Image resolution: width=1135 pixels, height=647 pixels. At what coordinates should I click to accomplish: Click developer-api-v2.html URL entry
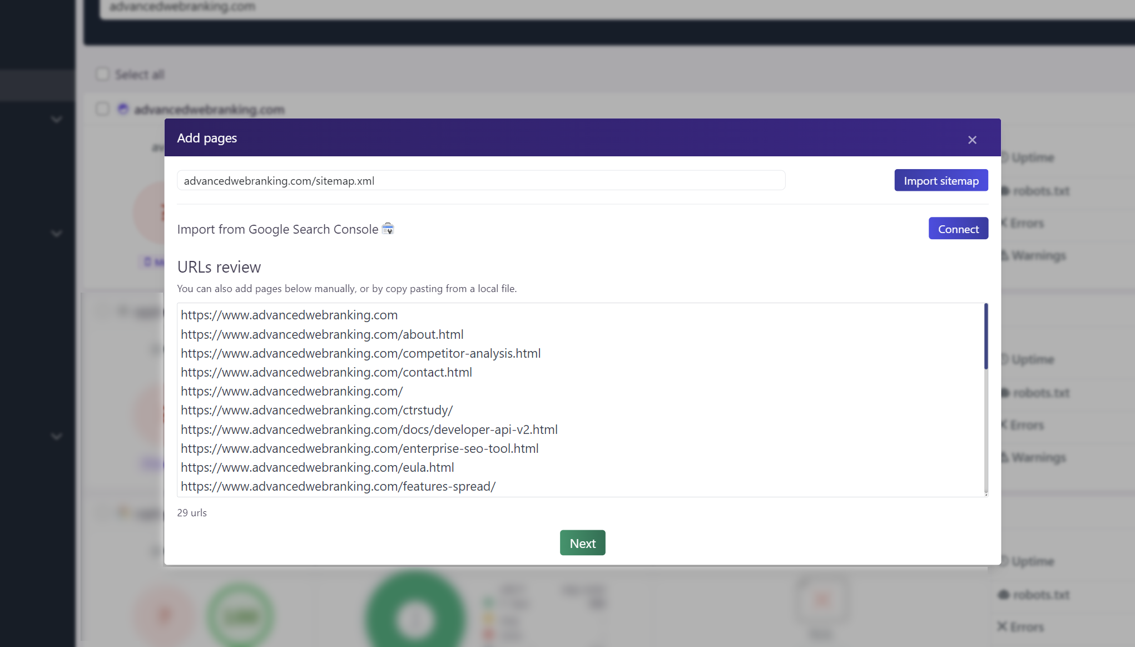[x=369, y=429]
